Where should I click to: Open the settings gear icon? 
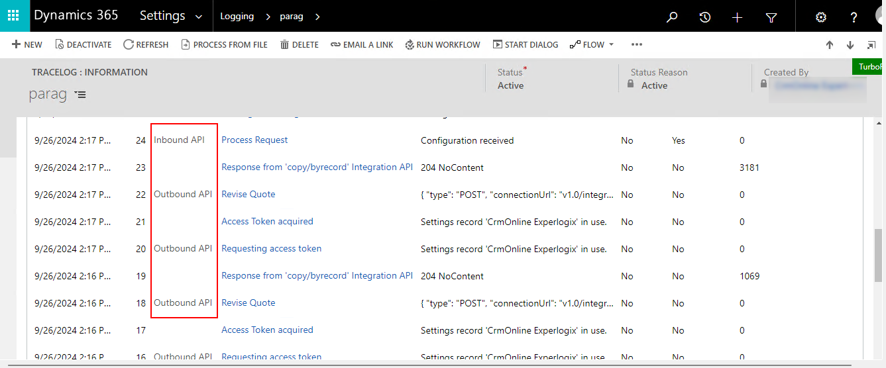pos(821,17)
